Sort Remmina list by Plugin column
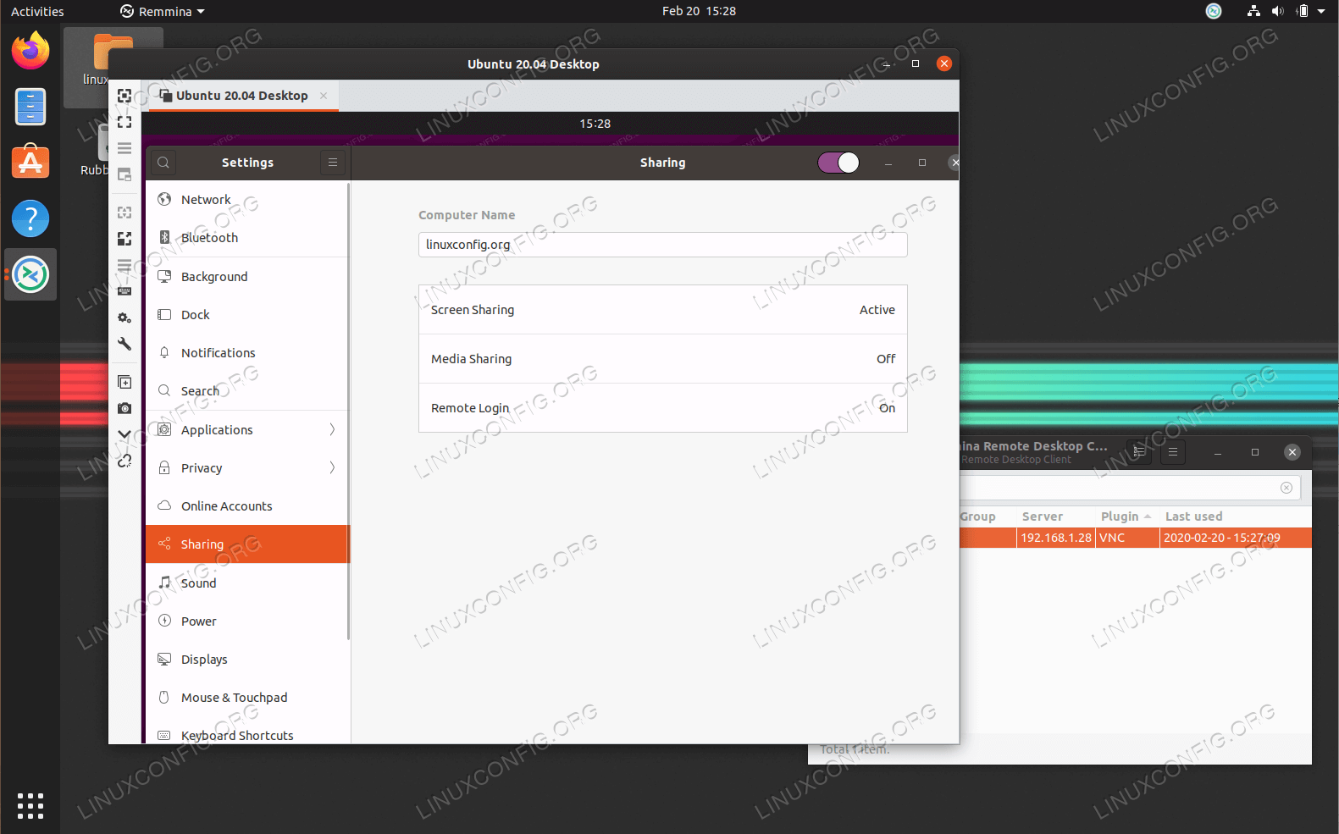The width and height of the screenshot is (1339, 834). tap(1126, 516)
